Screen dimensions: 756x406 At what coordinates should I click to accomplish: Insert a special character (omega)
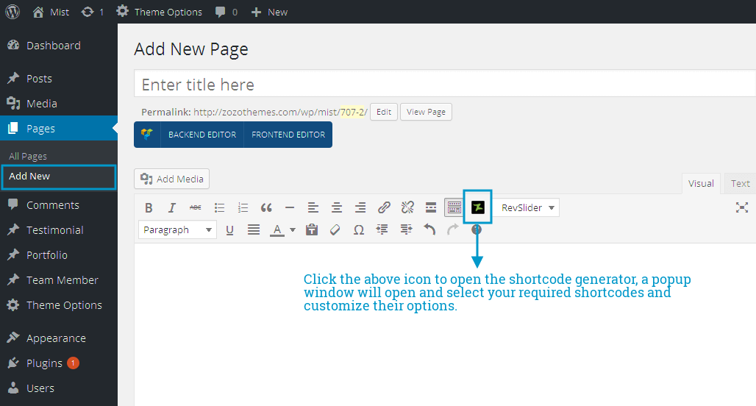(x=358, y=230)
